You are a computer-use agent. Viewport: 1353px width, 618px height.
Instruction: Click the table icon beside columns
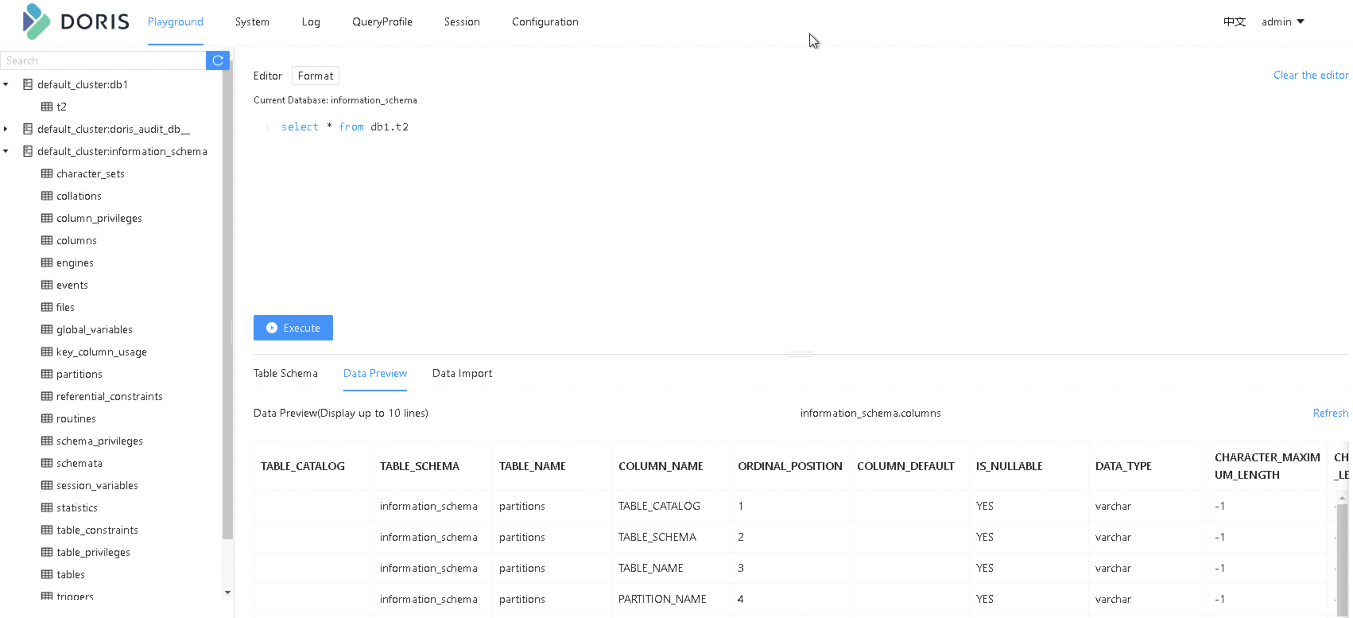point(47,241)
